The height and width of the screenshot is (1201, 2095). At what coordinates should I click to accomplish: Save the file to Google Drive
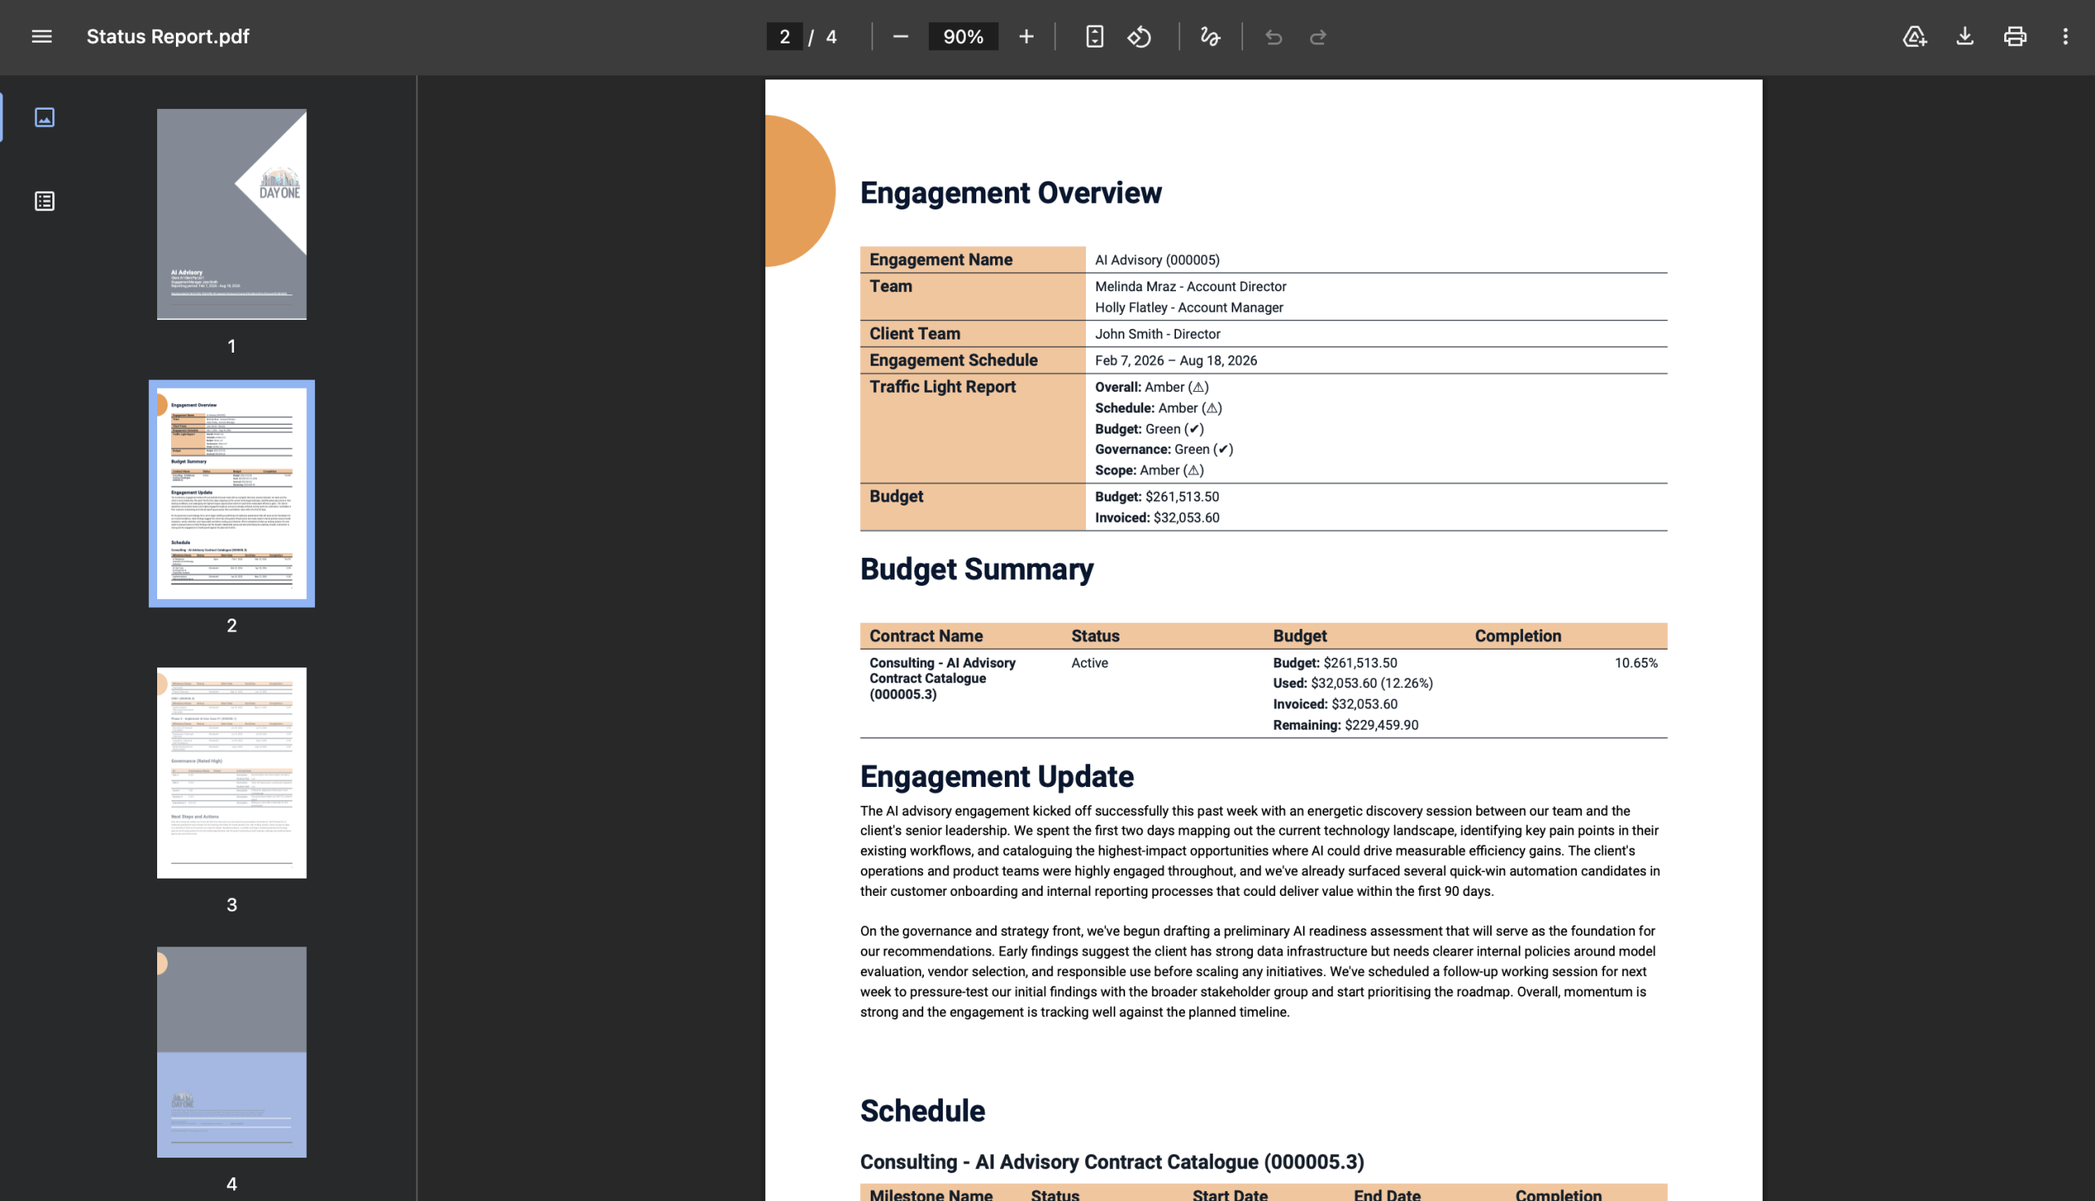(1914, 36)
